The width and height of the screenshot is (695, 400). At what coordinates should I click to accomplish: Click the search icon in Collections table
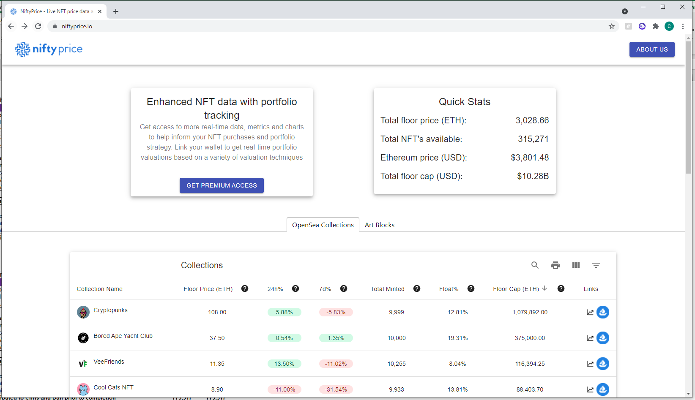tap(535, 265)
